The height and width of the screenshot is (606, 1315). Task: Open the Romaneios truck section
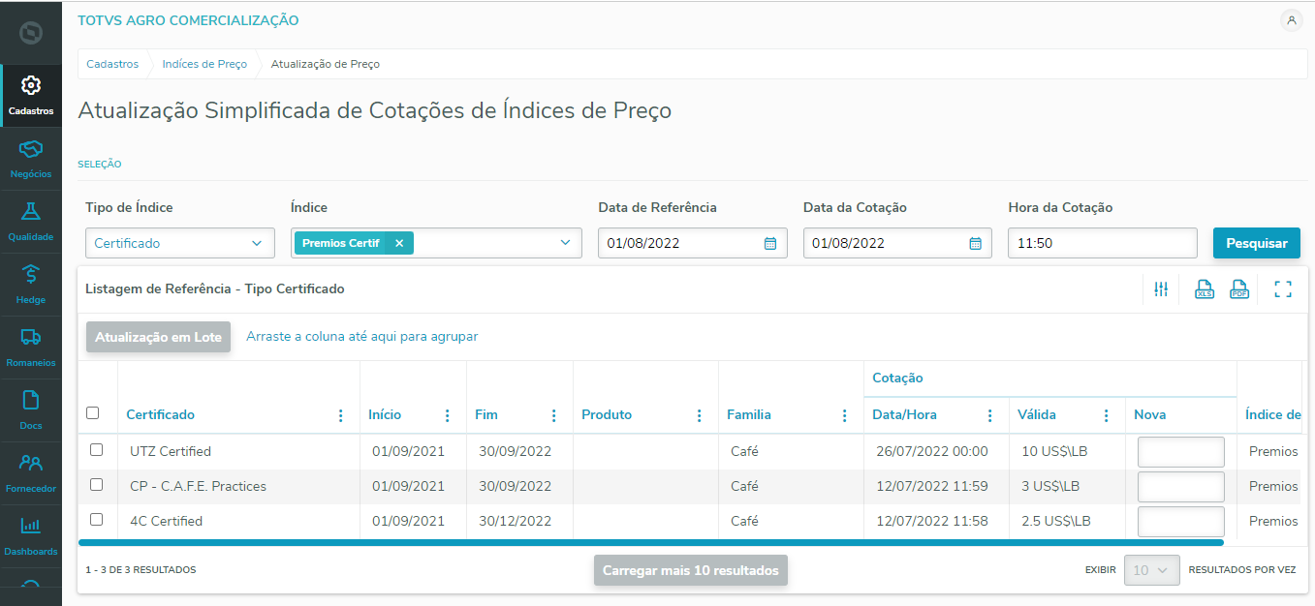pos(31,348)
